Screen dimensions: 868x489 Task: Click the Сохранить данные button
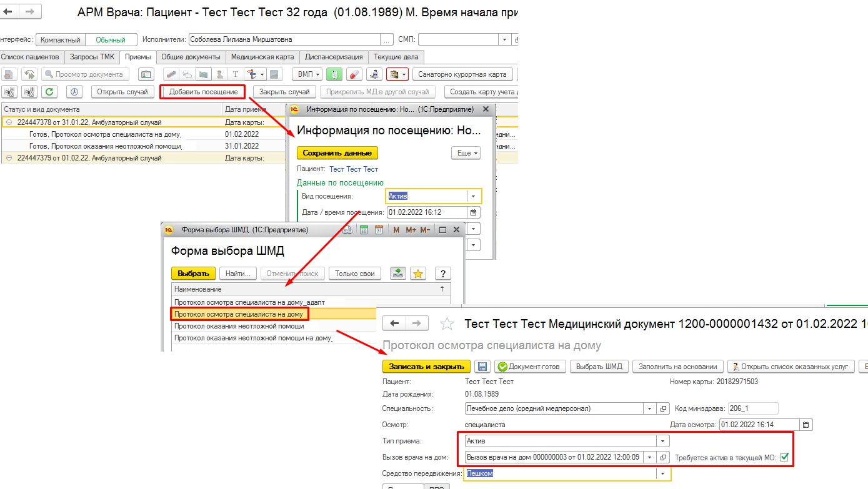[x=337, y=153]
